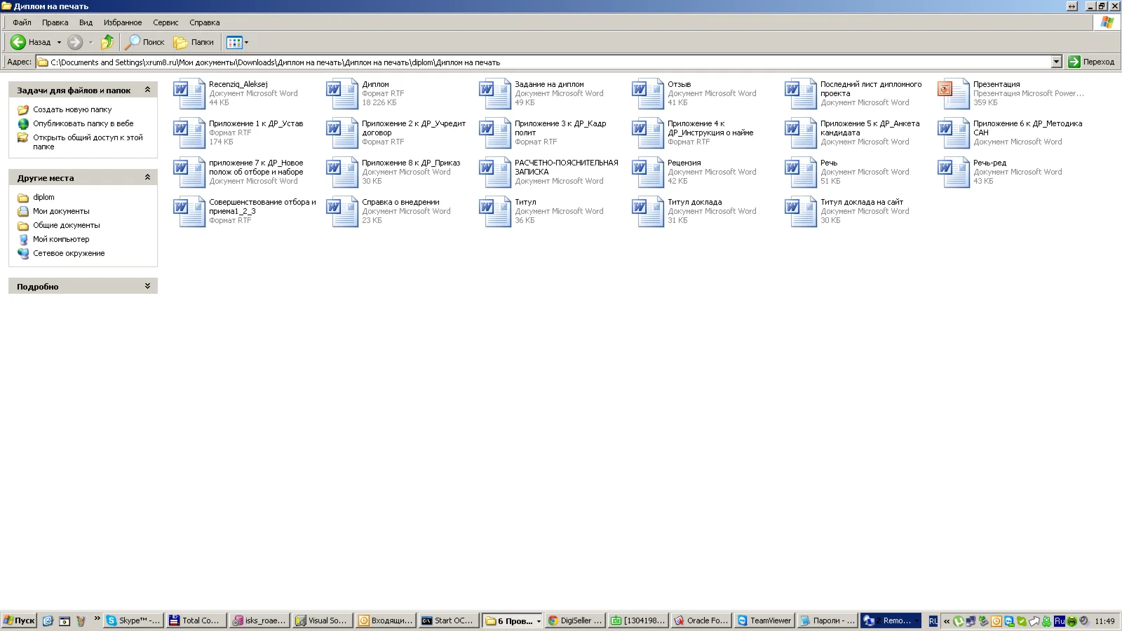The width and height of the screenshot is (1122, 631).
Task: Open the Forward history dropdown arrow
Action: click(90, 43)
